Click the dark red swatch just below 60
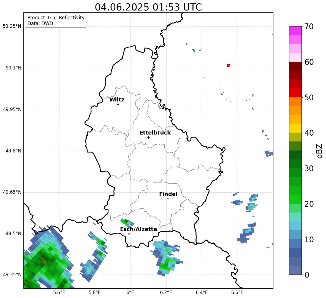This screenshot has width=326, height=298. (295, 66)
